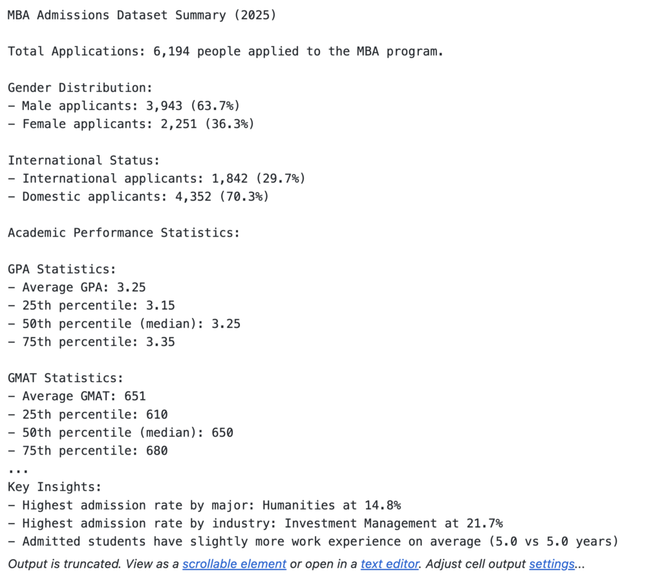The width and height of the screenshot is (662, 587).
Task: Click the International applicants 1,842 line
Action: (156, 178)
